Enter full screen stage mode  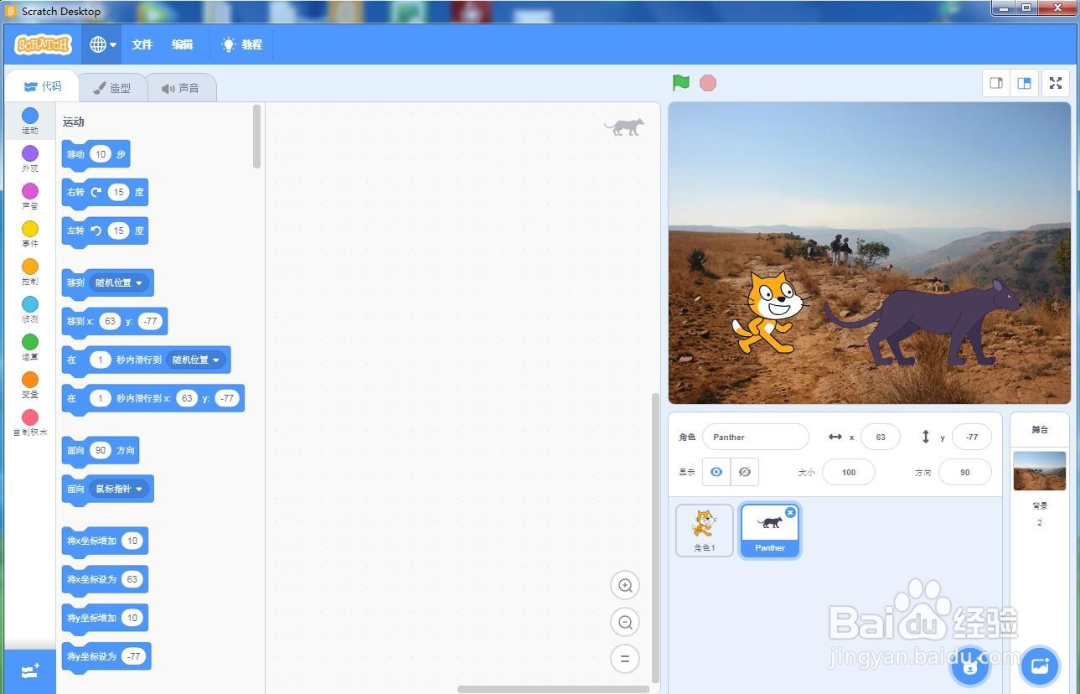coord(1056,83)
